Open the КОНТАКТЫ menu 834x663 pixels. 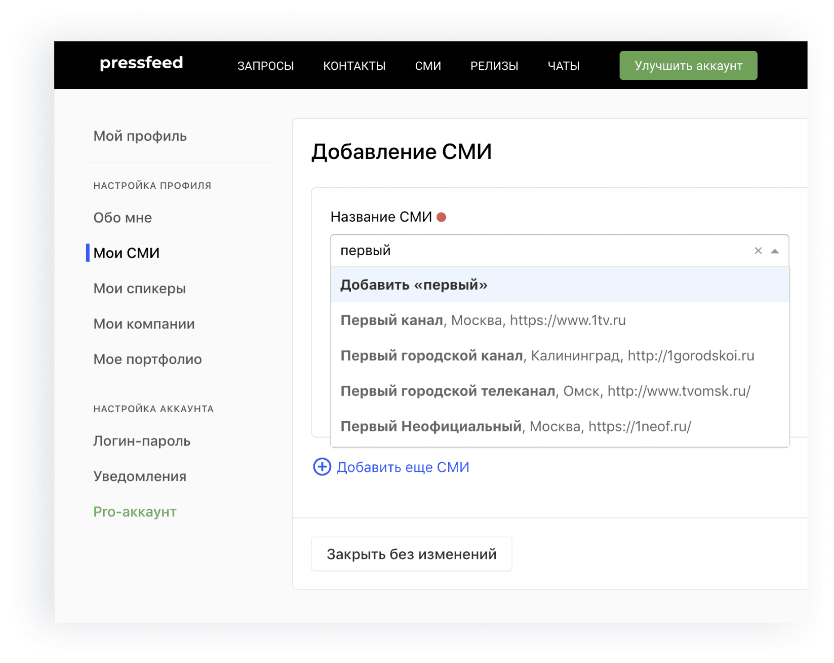tap(354, 66)
